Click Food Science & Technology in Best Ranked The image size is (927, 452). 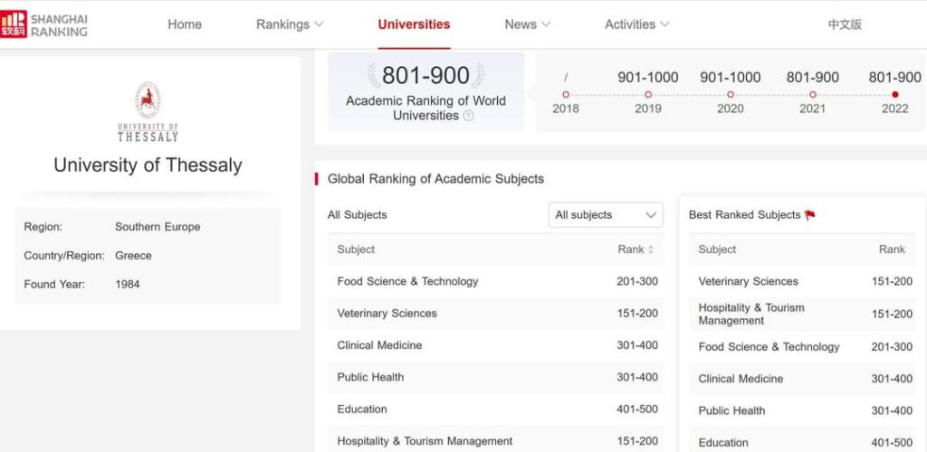click(x=769, y=347)
